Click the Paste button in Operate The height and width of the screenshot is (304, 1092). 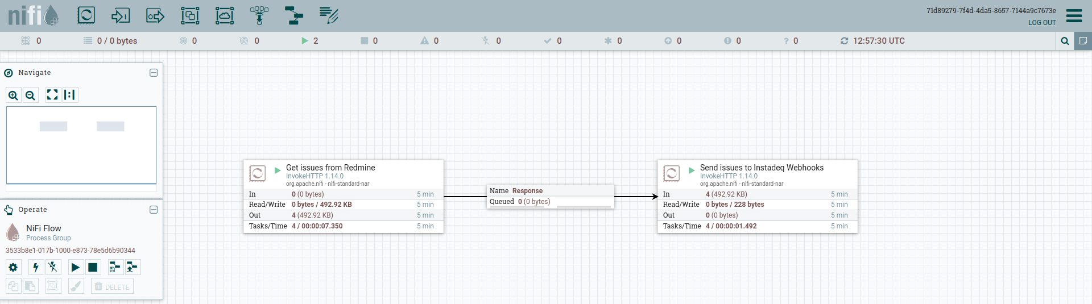31,286
